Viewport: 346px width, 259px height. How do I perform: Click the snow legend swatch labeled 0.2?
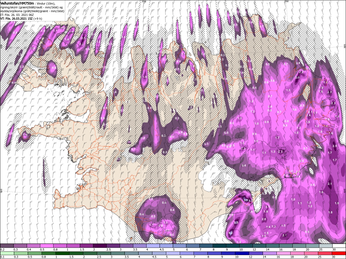[x=7, y=246]
